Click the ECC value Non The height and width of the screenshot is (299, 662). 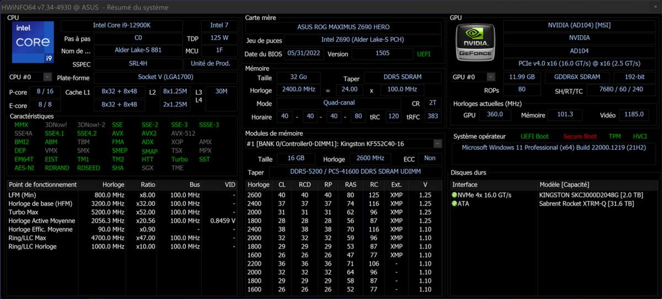pyautogui.click(x=430, y=159)
